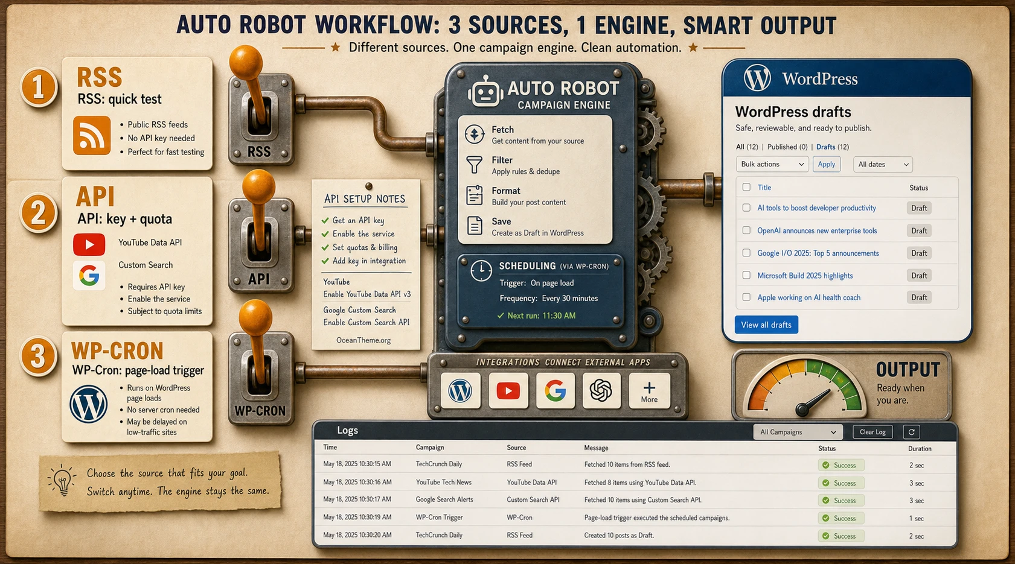This screenshot has width=1015, height=564.
Task: Click the Filter funnel icon
Action: pos(475,165)
